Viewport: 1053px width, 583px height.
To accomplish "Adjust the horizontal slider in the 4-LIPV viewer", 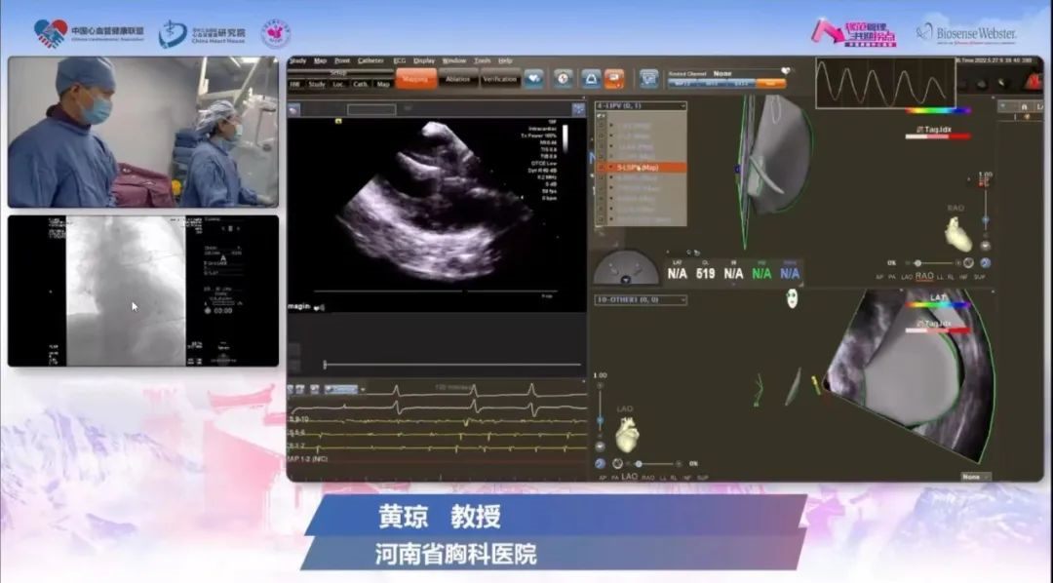I will 934,263.
